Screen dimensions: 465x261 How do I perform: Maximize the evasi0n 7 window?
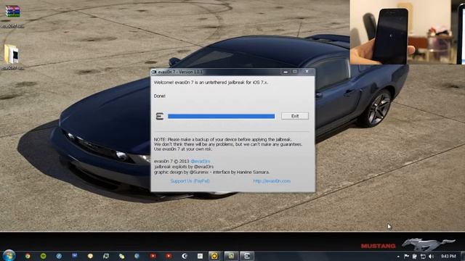coord(294,72)
